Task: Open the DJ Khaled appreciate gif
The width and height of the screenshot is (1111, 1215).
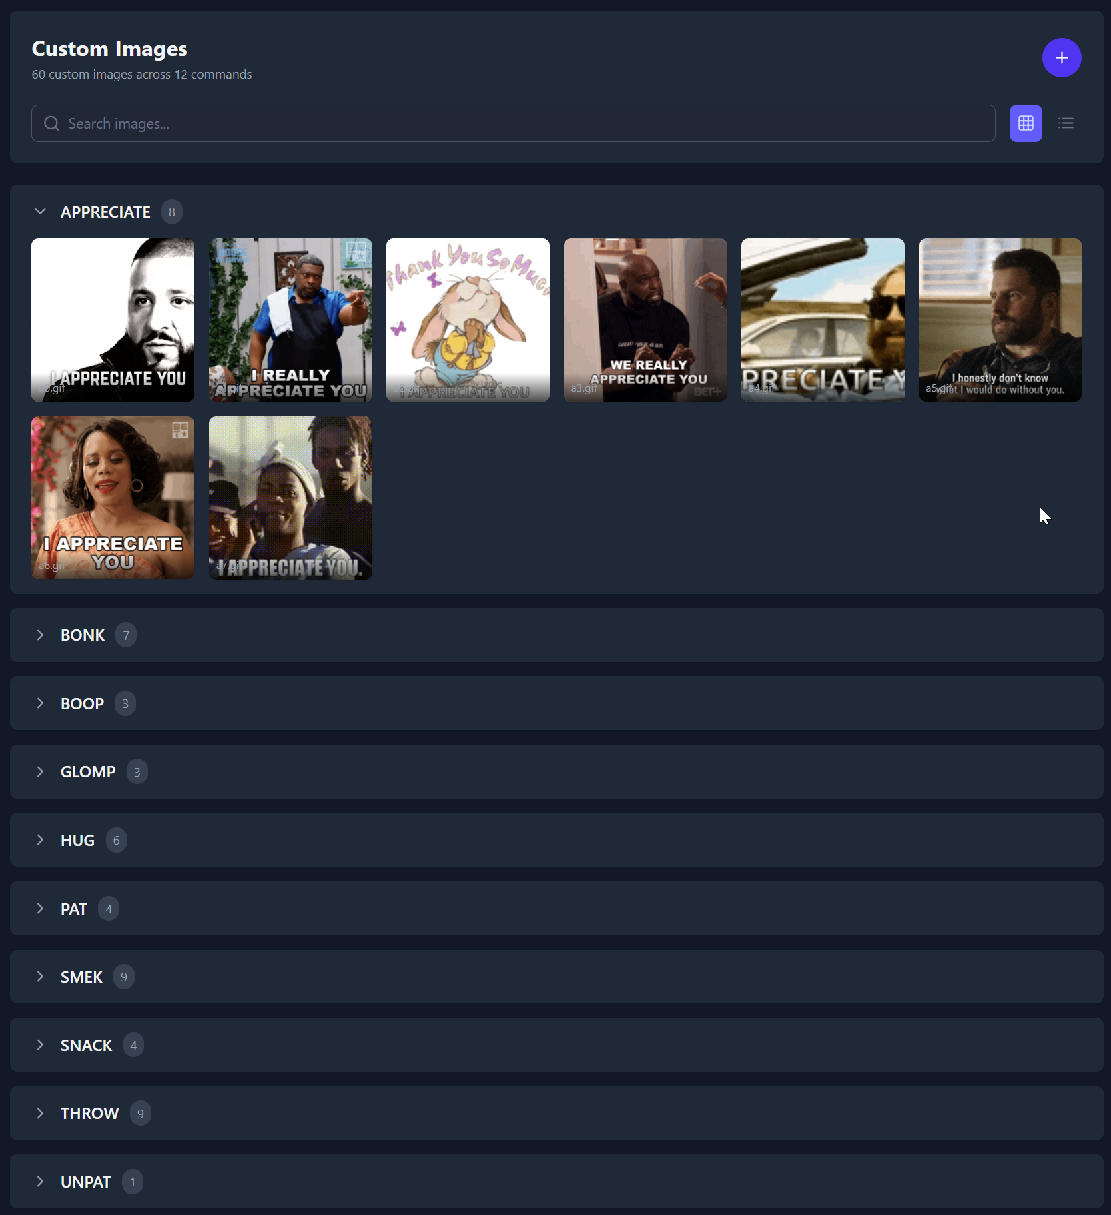Action: pyautogui.click(x=113, y=320)
